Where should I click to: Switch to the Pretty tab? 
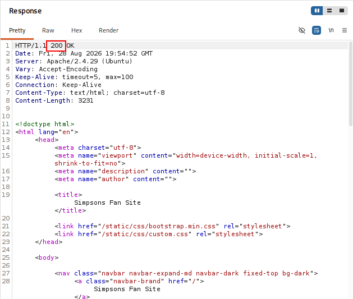(17, 30)
